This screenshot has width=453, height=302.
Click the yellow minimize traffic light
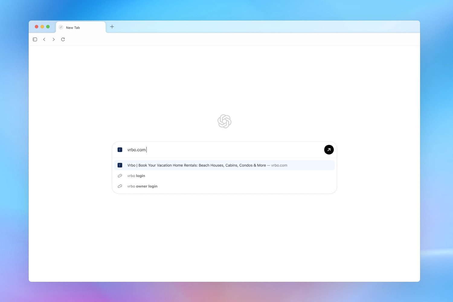coord(42,26)
